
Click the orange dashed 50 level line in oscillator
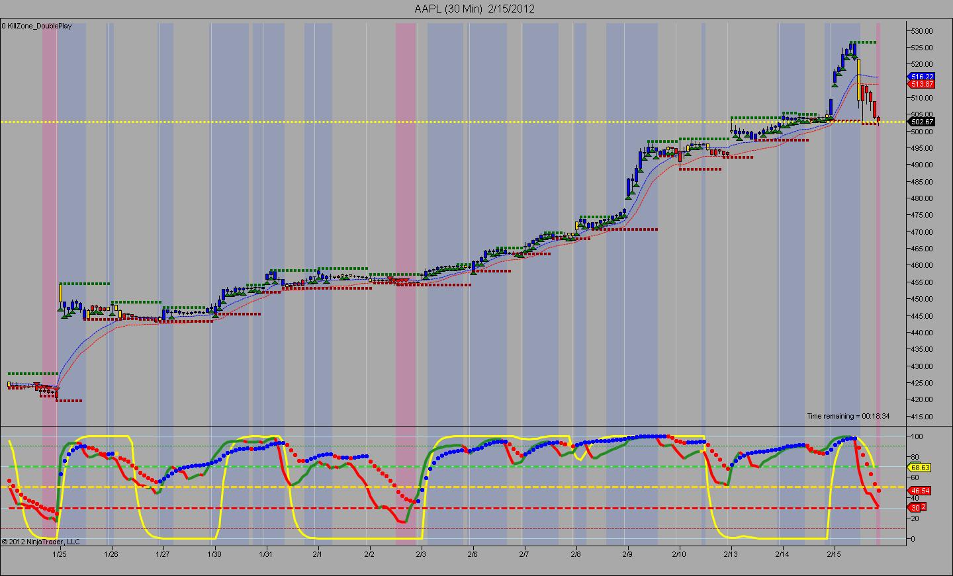tap(453, 487)
